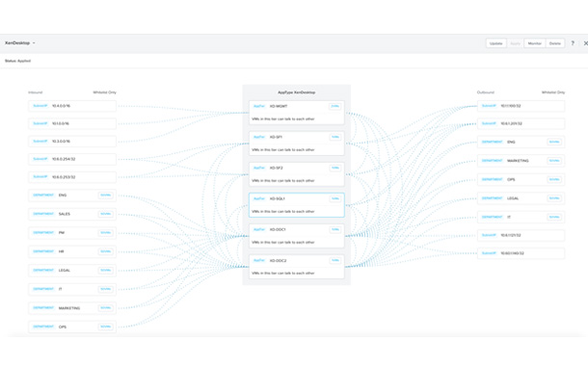588x366 pixels.
Task: Open VM count badge on inbound LEGAL
Action: pos(105,270)
